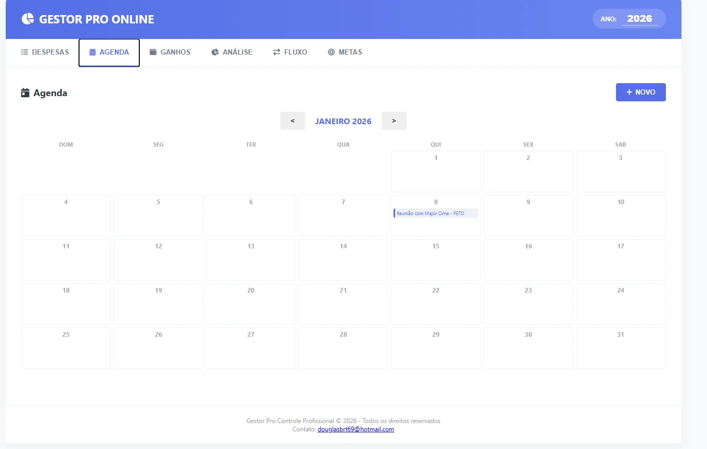
Task: Click the Metas target icon
Action: click(x=331, y=52)
